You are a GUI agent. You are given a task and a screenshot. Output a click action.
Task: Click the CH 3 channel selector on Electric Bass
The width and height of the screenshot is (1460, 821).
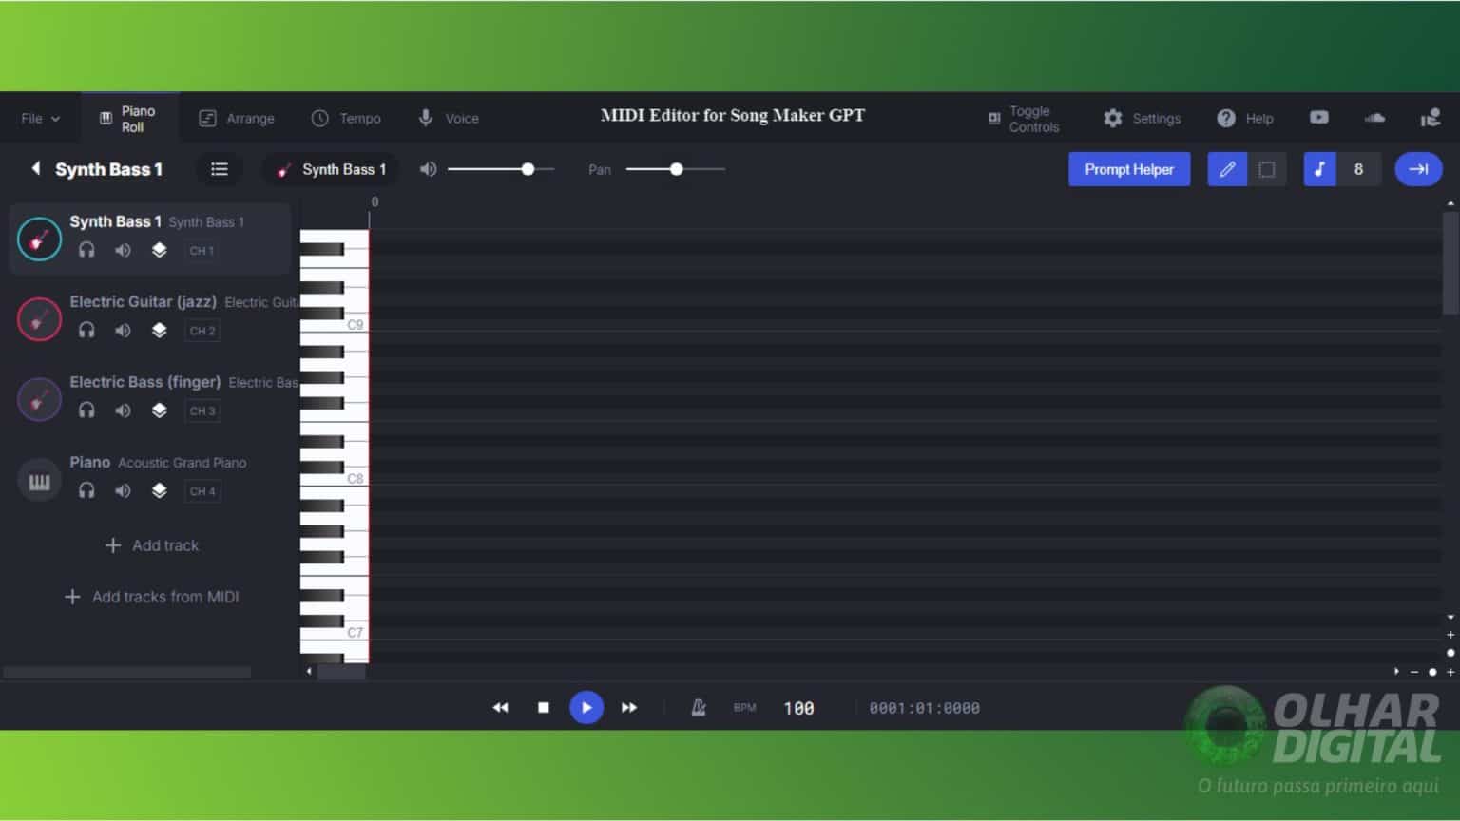pos(202,410)
